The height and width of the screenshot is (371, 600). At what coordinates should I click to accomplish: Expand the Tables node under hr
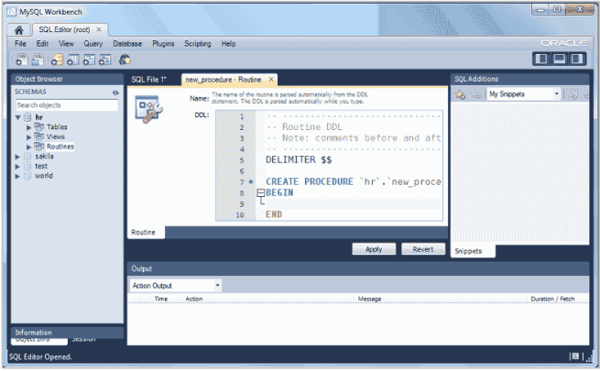click(28, 127)
